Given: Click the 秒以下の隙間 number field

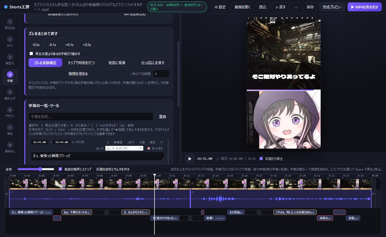Looking at the screenshot, I should (x=161, y=74).
